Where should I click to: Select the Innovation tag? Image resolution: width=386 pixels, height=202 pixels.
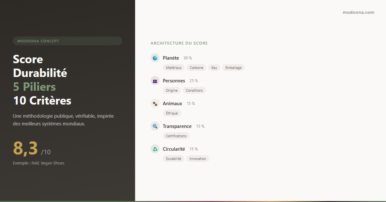pyautogui.click(x=198, y=159)
